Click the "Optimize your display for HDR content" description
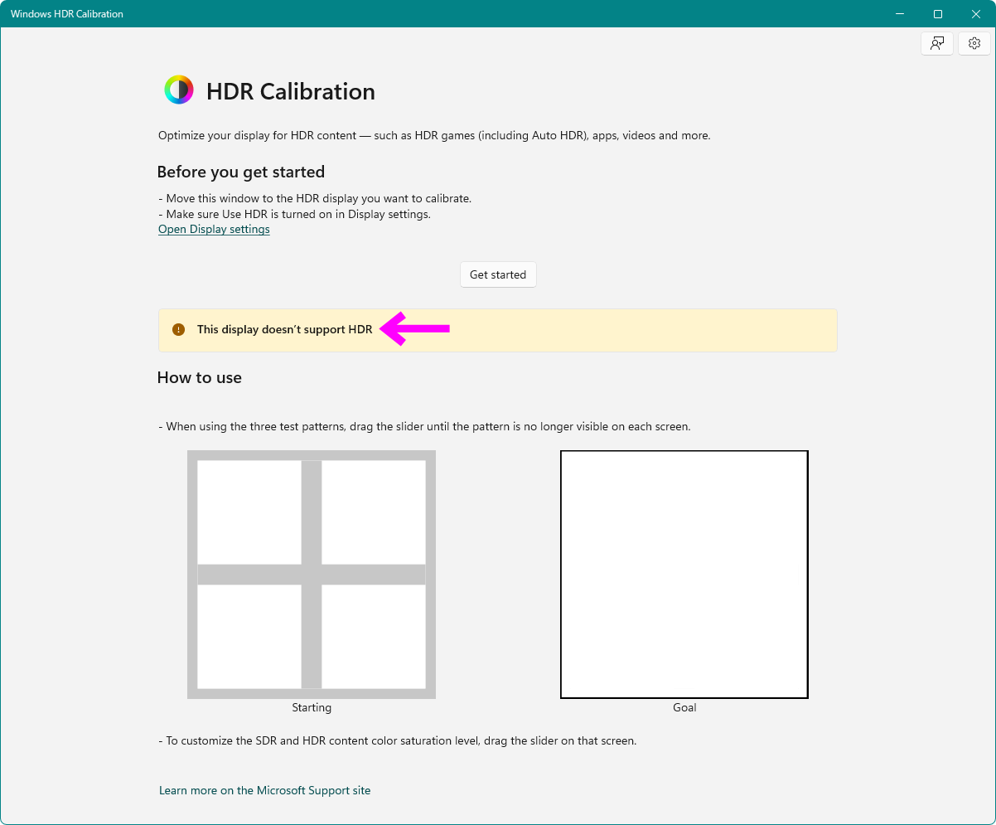Viewport: 996px width, 825px height. pyautogui.click(x=434, y=135)
